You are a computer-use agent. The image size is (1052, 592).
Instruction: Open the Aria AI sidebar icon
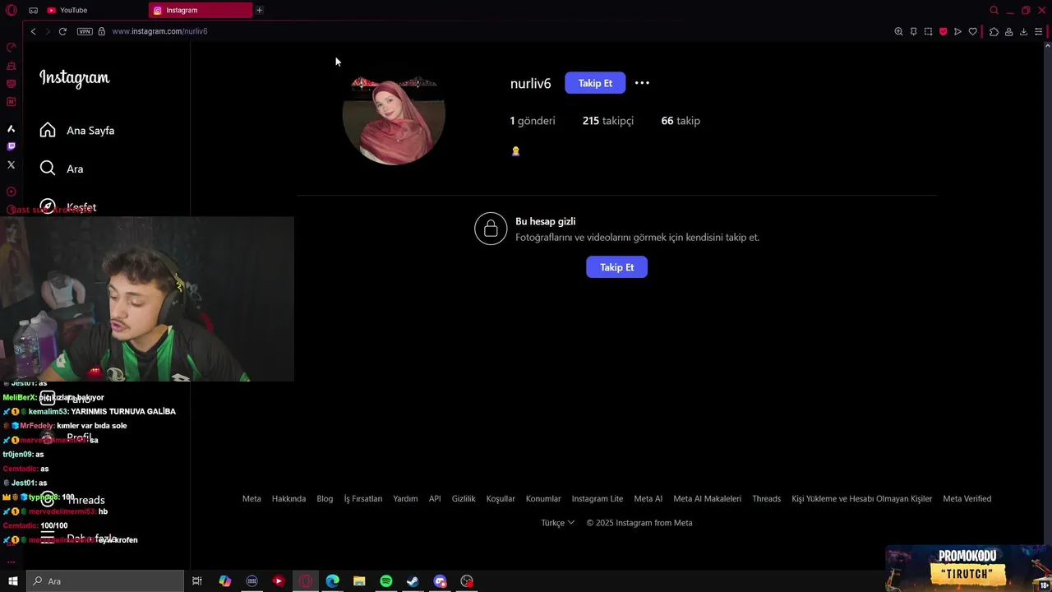[11, 128]
